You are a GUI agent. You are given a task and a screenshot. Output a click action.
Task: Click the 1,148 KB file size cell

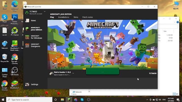[x=169, y=35]
